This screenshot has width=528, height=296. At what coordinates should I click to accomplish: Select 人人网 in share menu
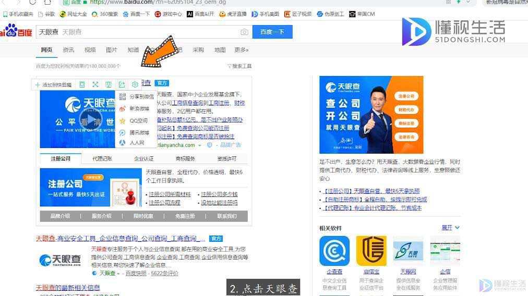point(132,143)
